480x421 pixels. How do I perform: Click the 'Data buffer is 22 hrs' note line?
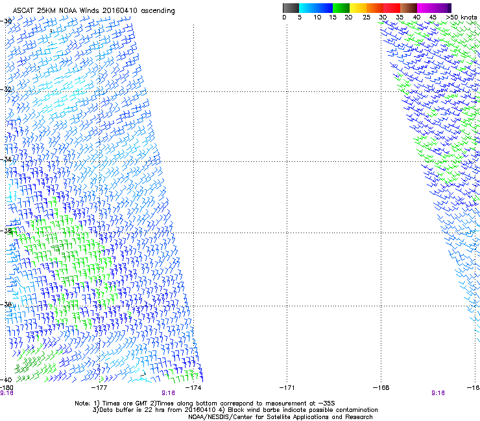(x=235, y=410)
